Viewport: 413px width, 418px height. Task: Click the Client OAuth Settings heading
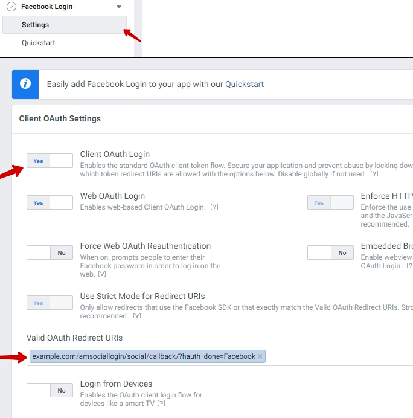60,118
